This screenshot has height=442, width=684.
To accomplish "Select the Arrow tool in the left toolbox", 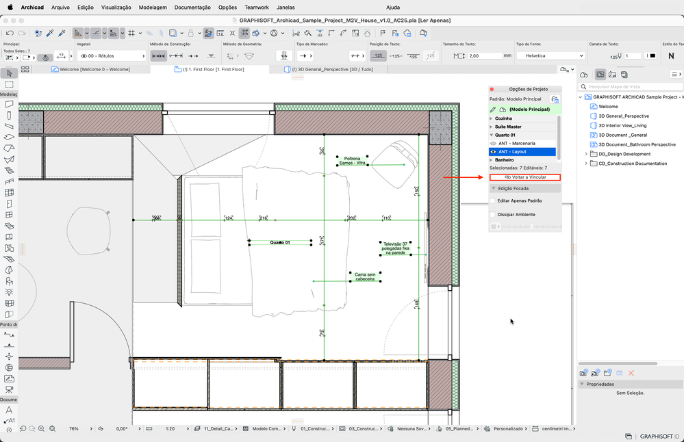I will [9, 73].
